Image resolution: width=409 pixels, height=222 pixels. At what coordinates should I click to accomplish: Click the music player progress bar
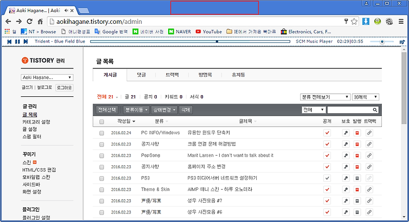[x=190, y=41]
